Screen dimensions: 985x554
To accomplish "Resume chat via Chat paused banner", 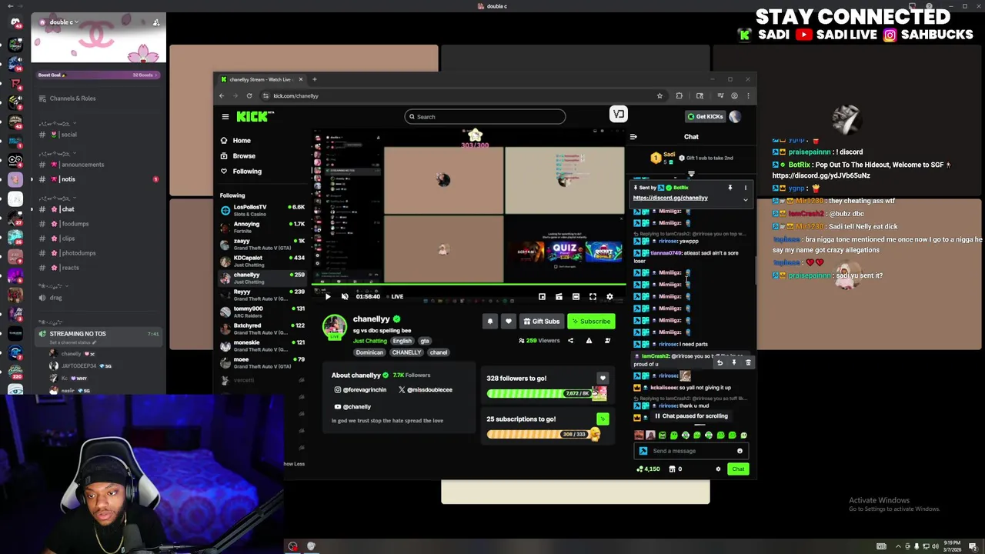I will tap(691, 416).
